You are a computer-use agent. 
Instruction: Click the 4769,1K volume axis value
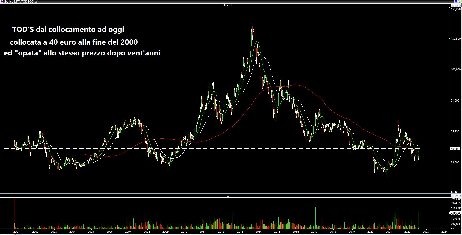(456, 199)
